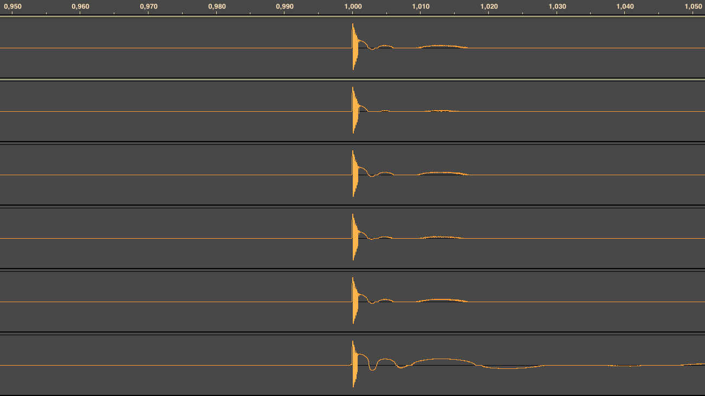705x396 pixels.
Task: Click the 0,950 mark on the time ruler
Action: [x=13, y=7]
